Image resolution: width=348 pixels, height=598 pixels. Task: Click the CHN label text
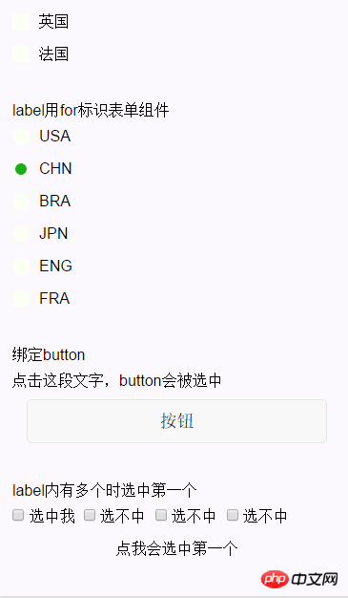55,168
